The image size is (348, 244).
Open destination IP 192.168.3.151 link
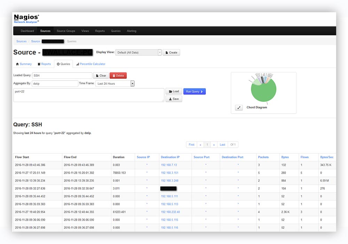(169, 173)
